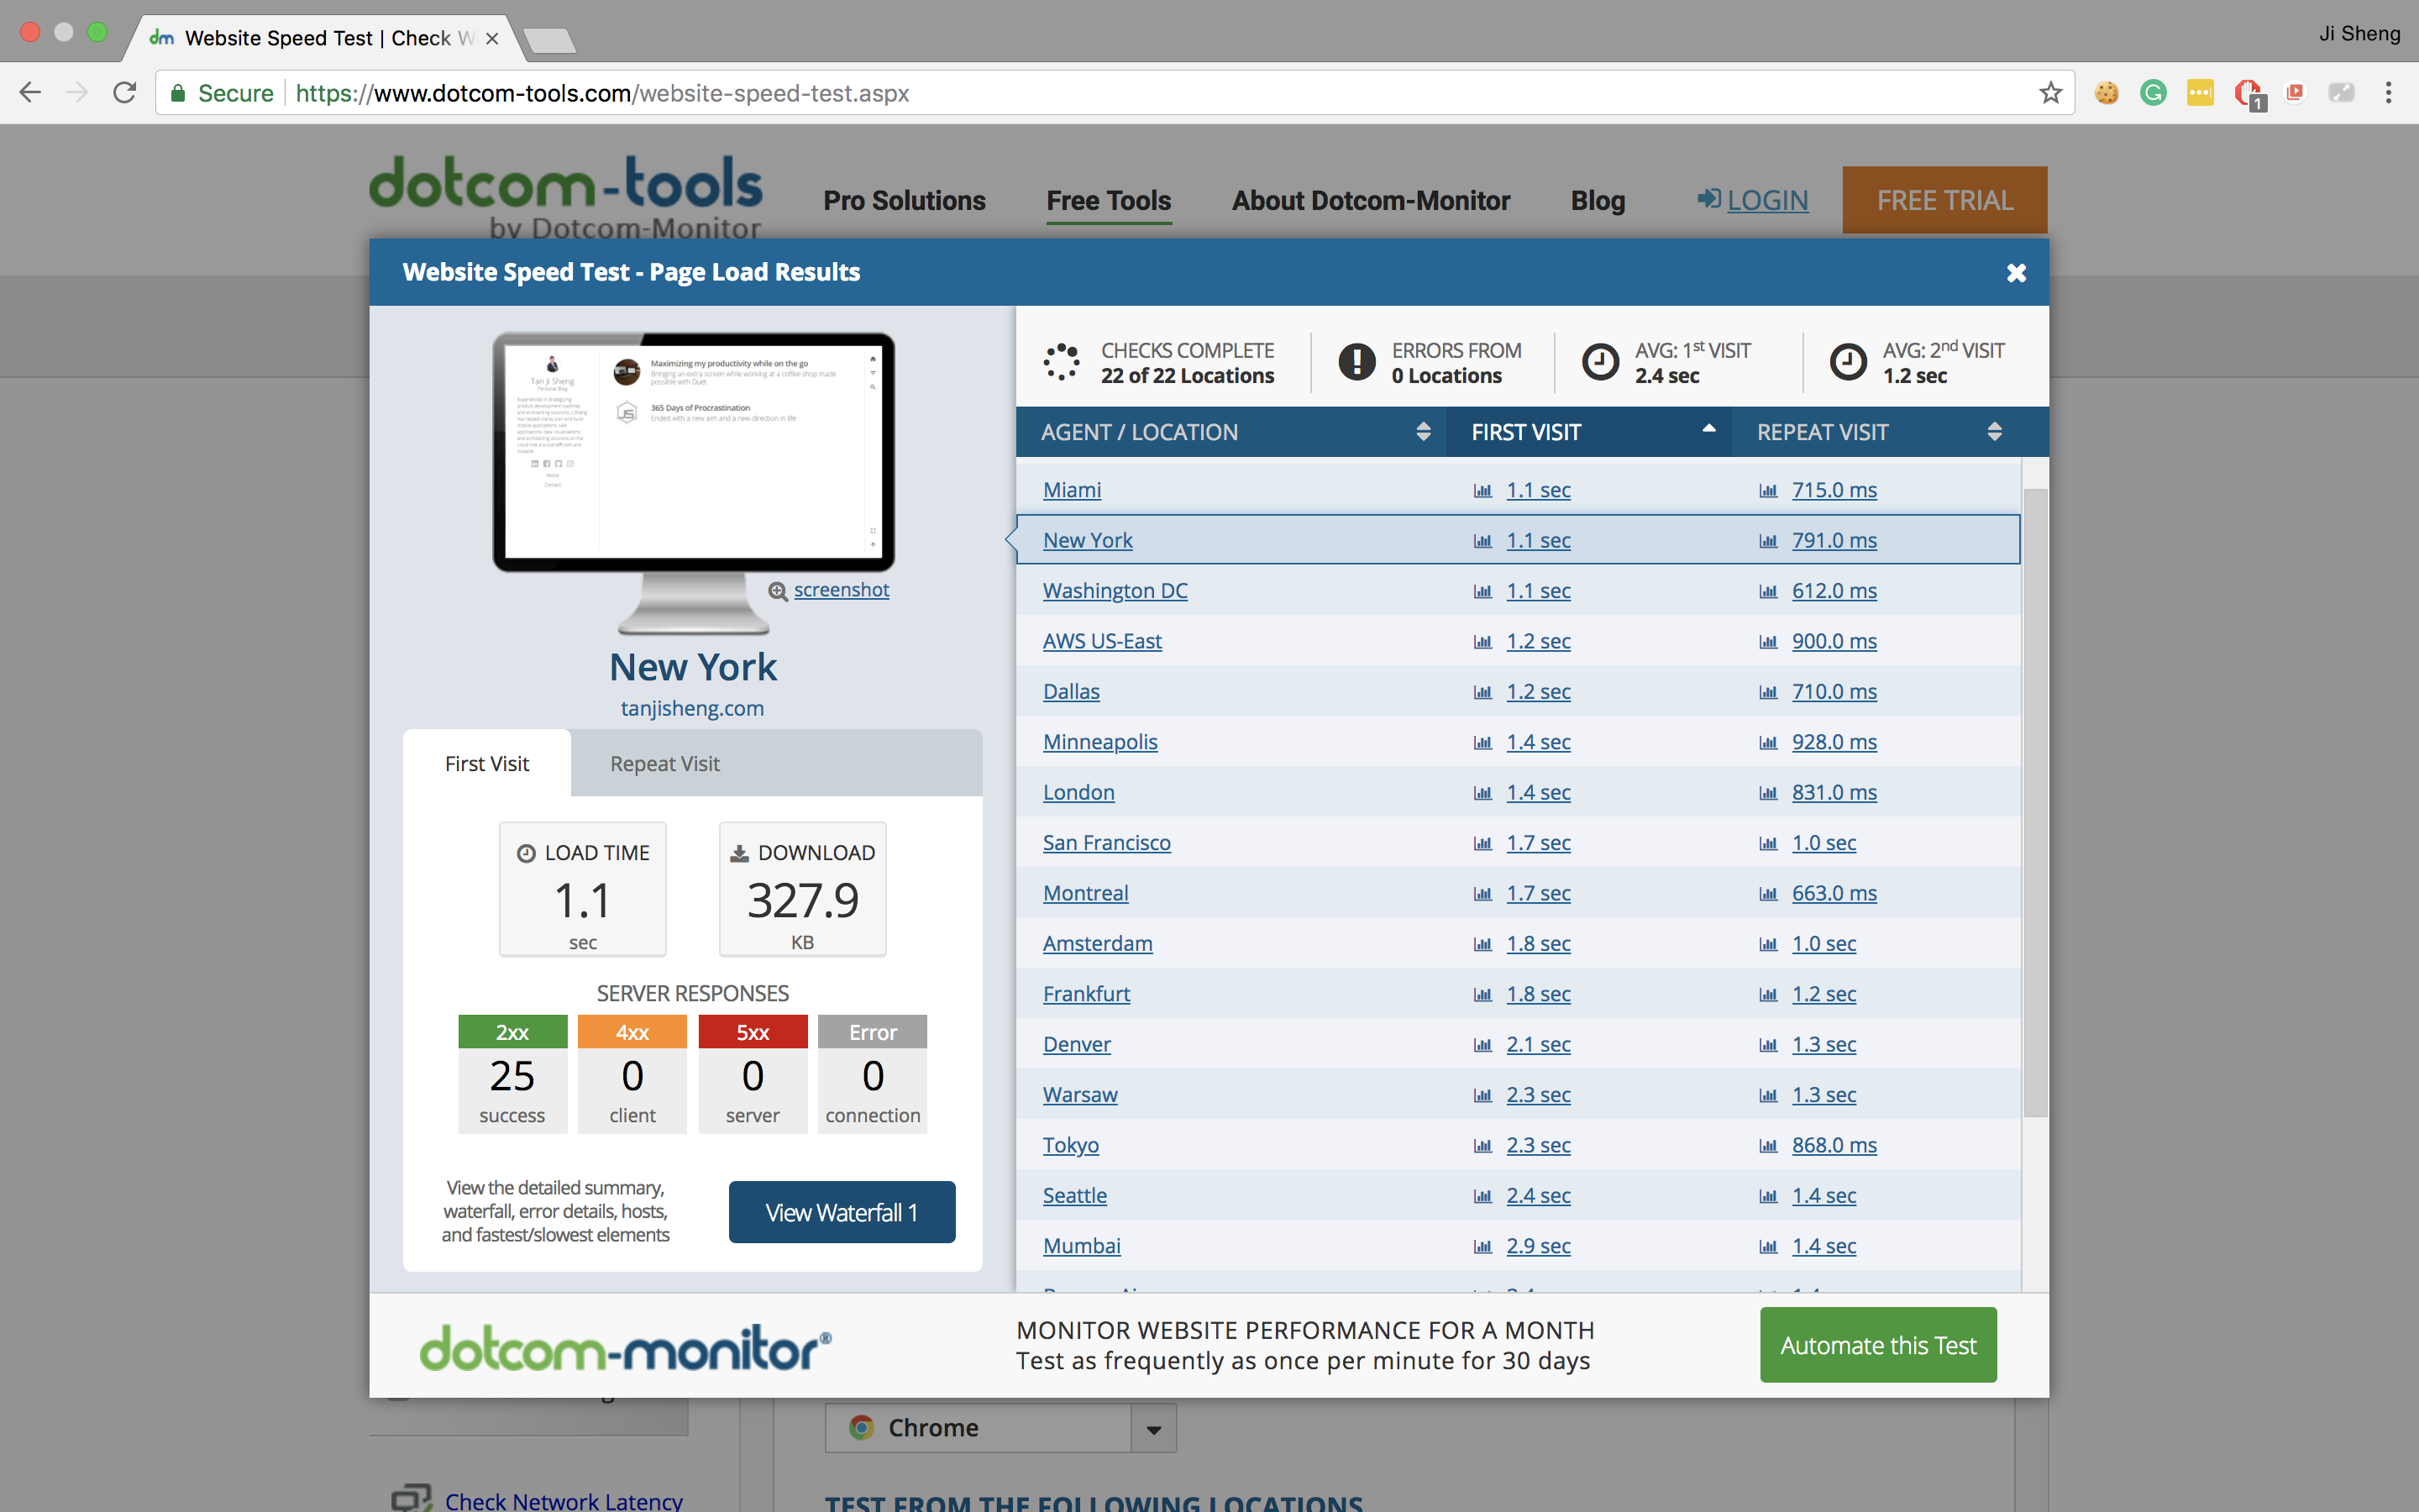Click the monitor screenshot thumbnail
The image size is (2419, 1512).
pyautogui.click(x=693, y=451)
